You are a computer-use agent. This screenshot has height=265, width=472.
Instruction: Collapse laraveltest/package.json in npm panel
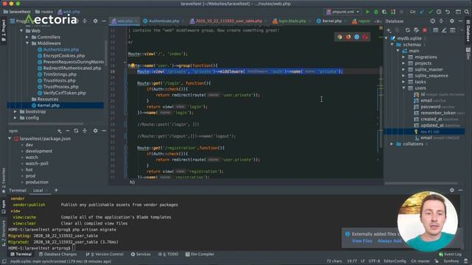click(x=10, y=138)
